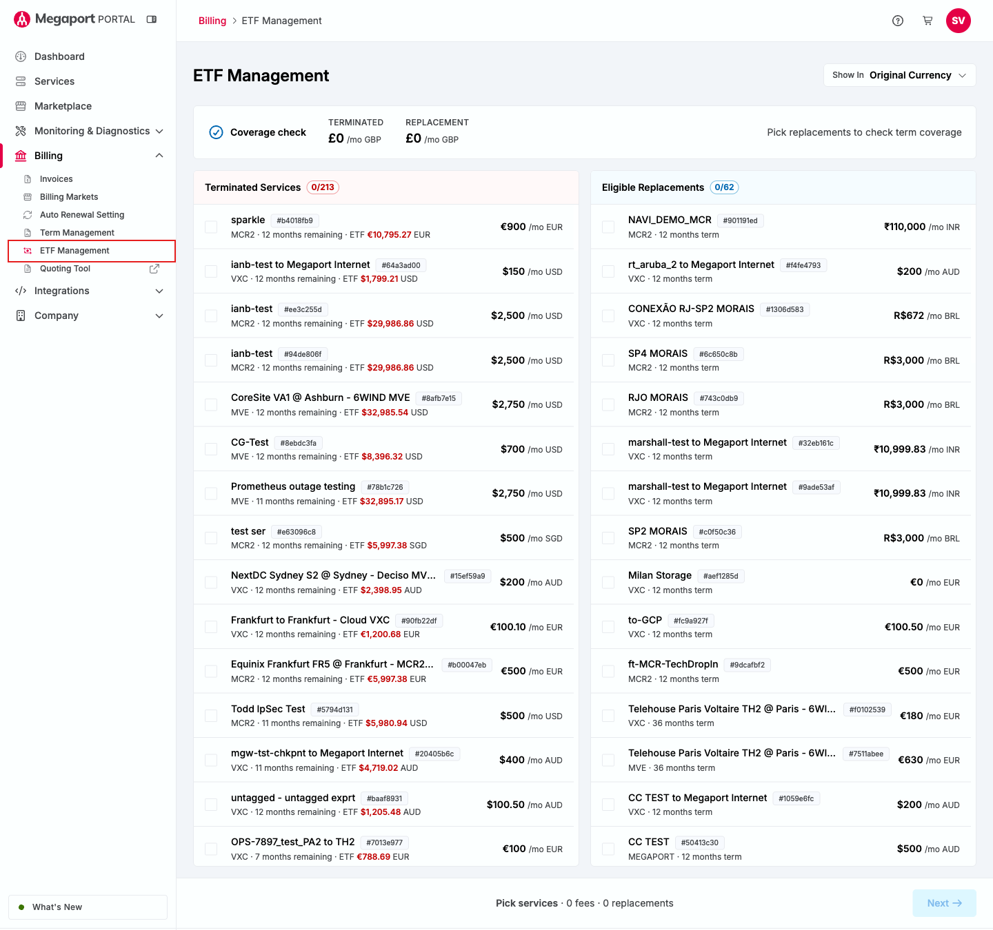
Task: Check the Todd IpSec Test checkbox
Action: click(x=211, y=716)
